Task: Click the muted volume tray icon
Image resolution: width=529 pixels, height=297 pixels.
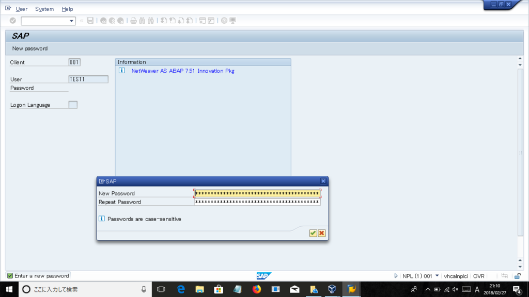Action: click(x=456, y=289)
